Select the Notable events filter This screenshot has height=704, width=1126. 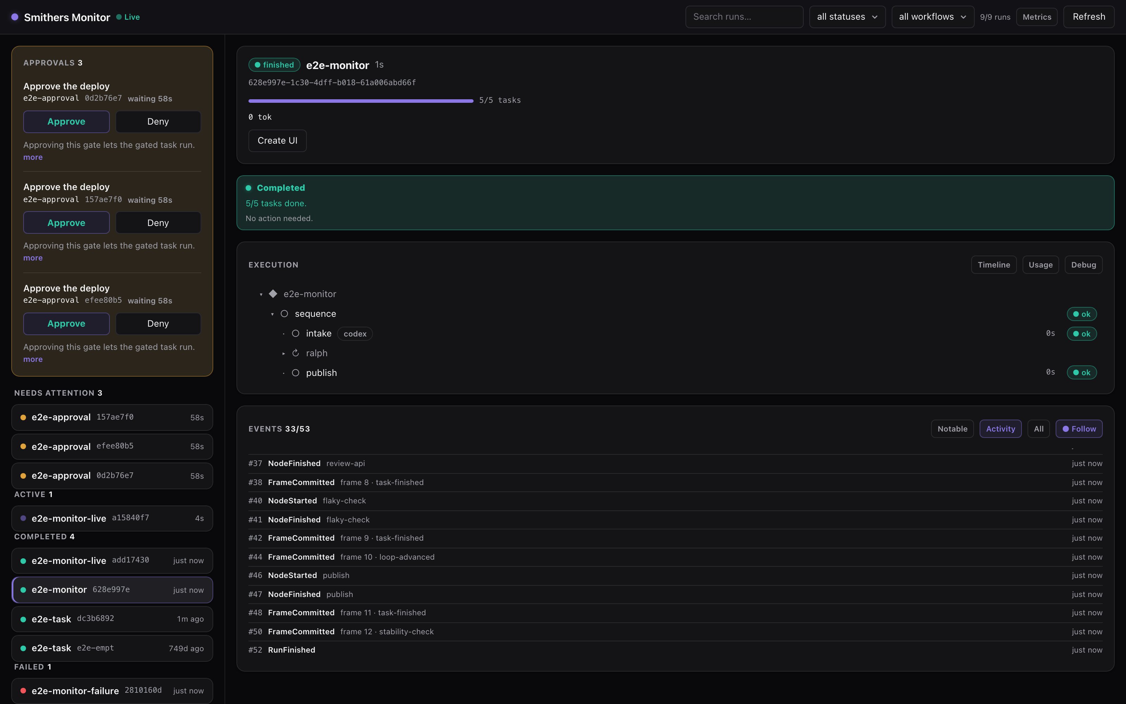point(952,429)
